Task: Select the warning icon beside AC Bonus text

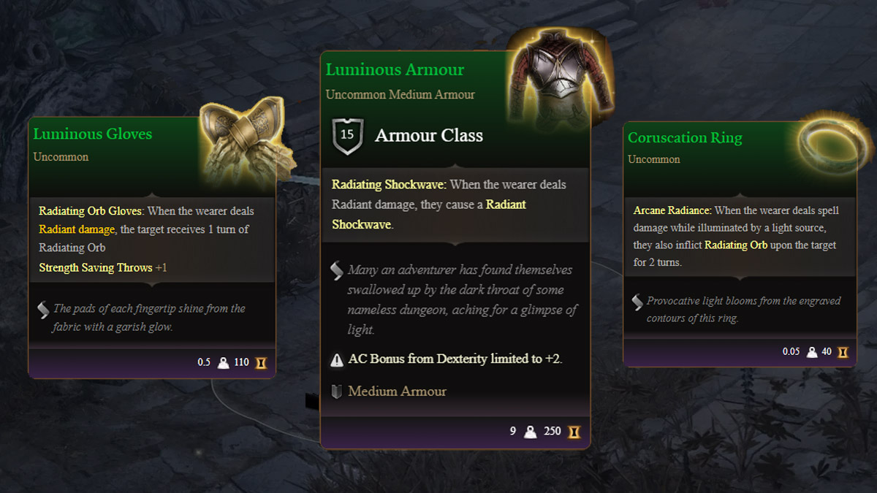Action: (336, 359)
